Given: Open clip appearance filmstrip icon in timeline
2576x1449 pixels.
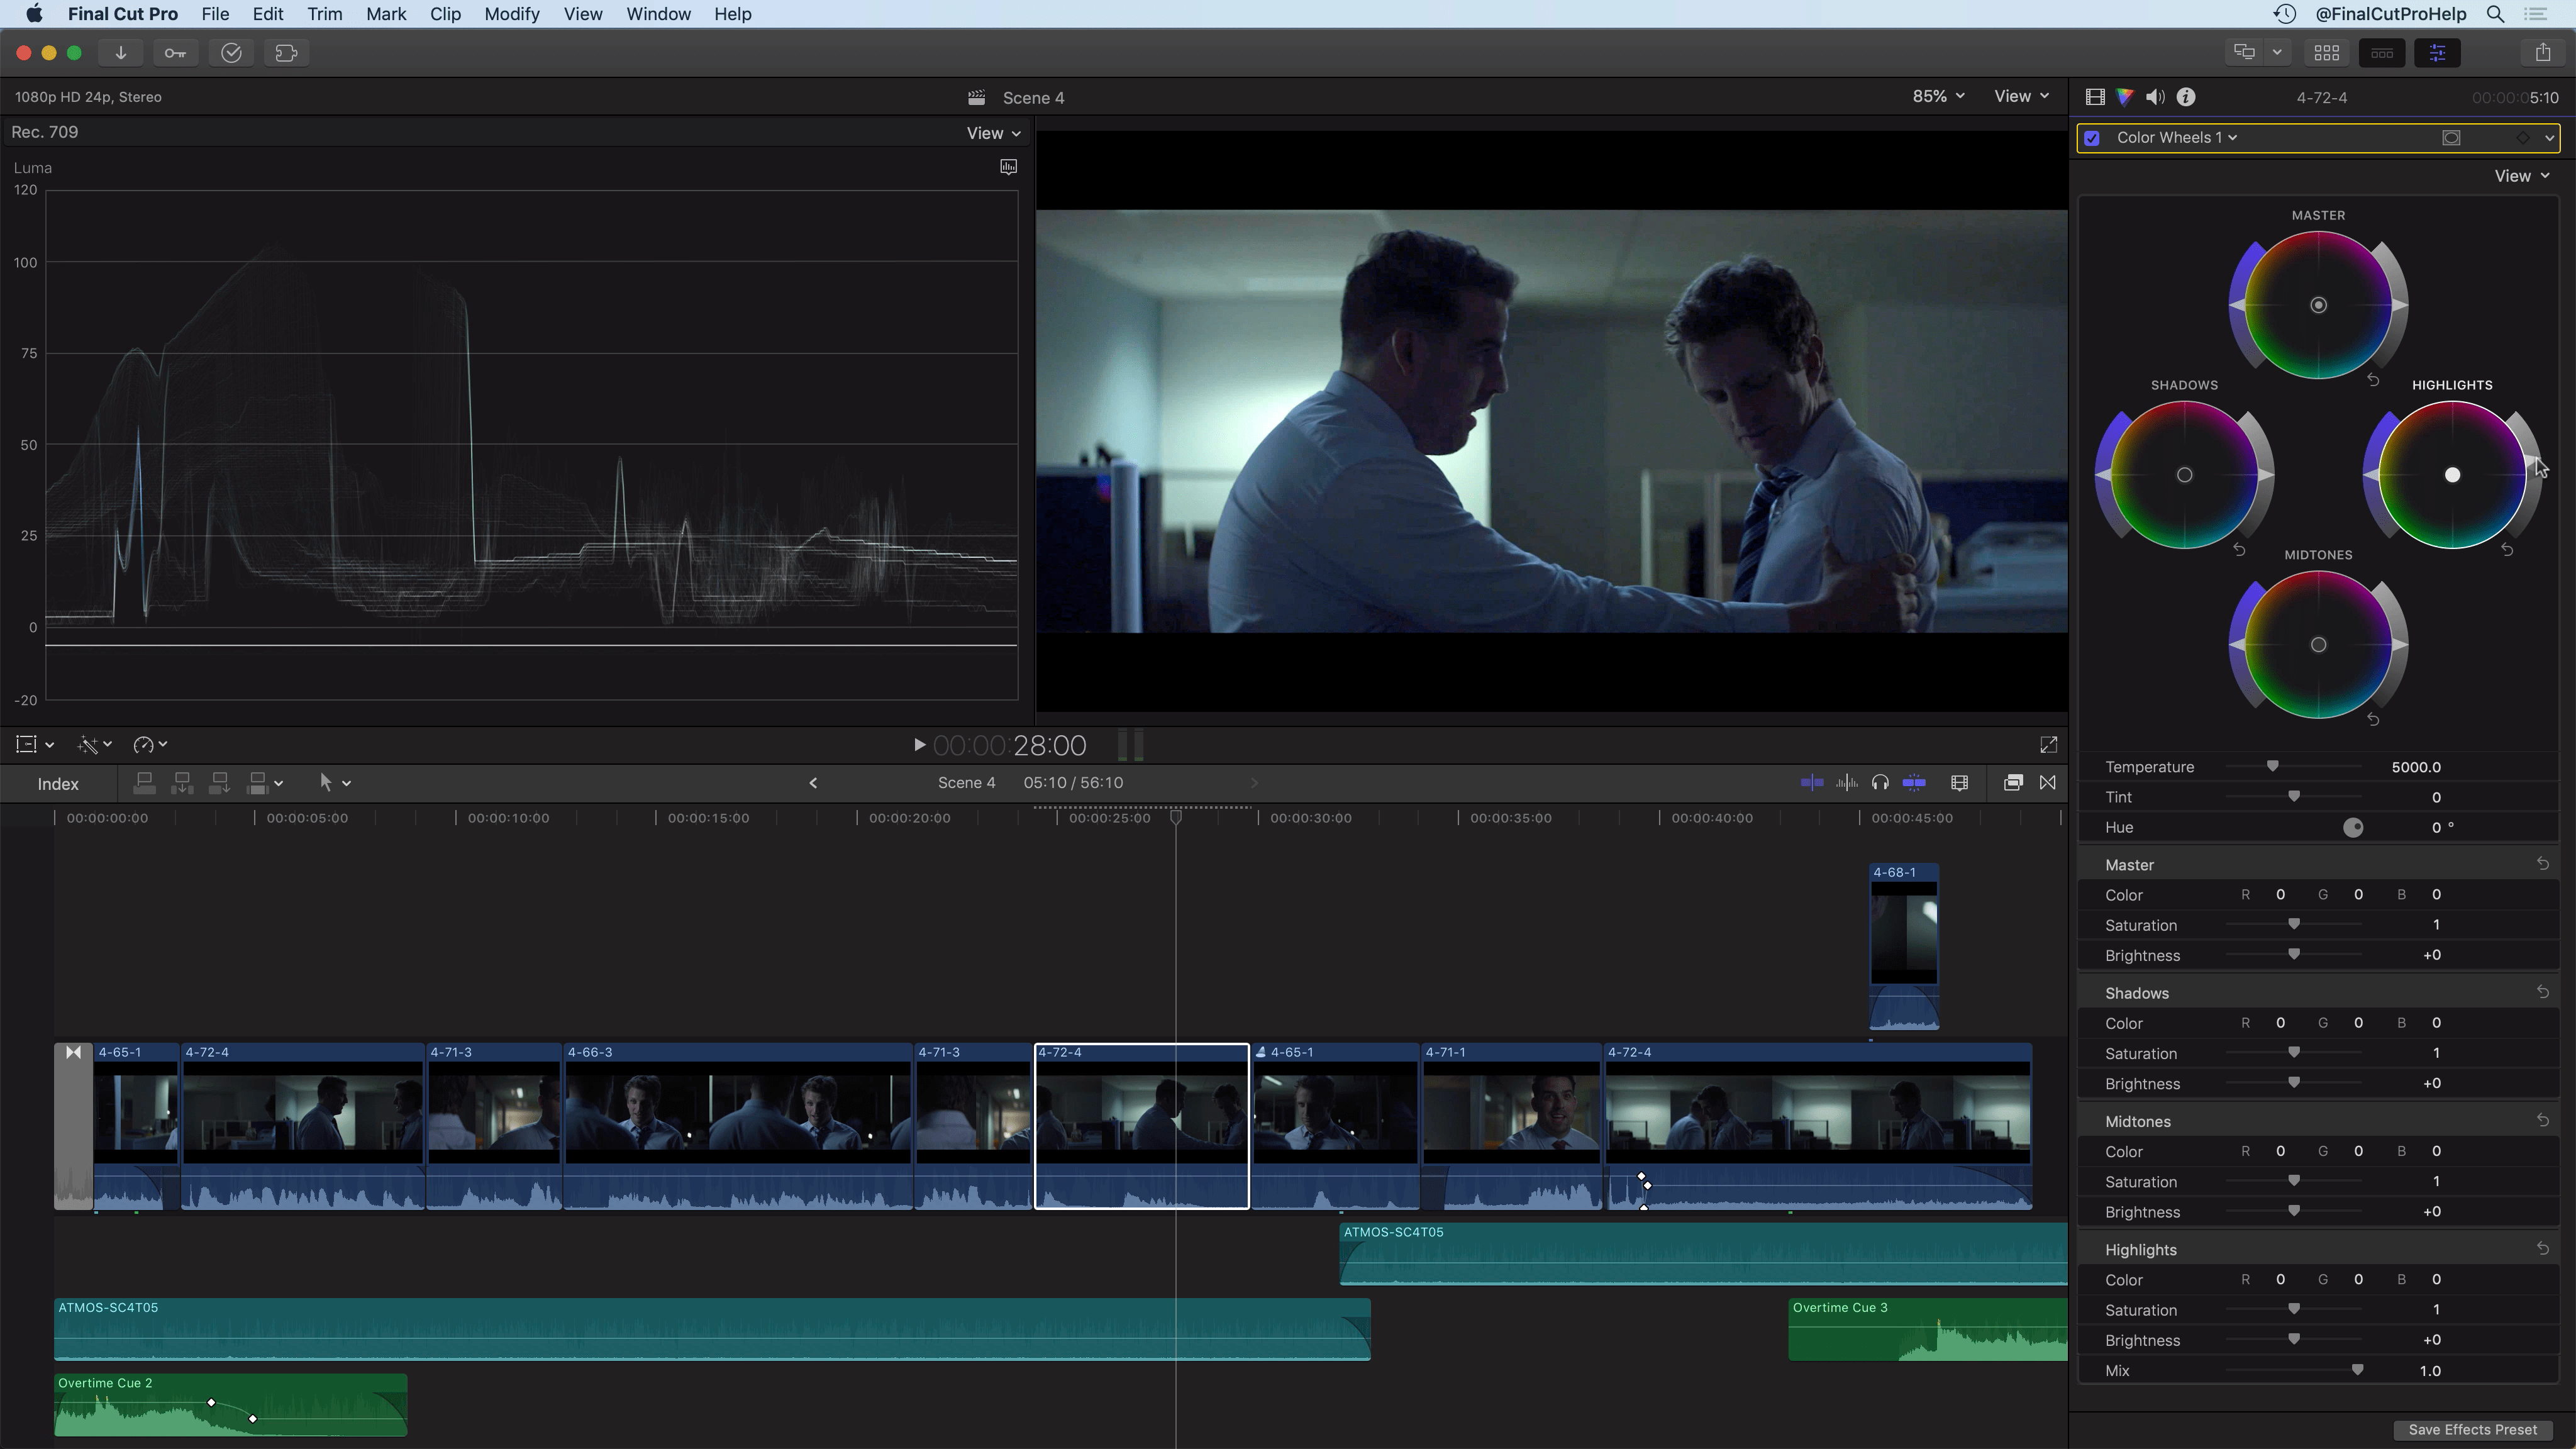Looking at the screenshot, I should point(1959,783).
